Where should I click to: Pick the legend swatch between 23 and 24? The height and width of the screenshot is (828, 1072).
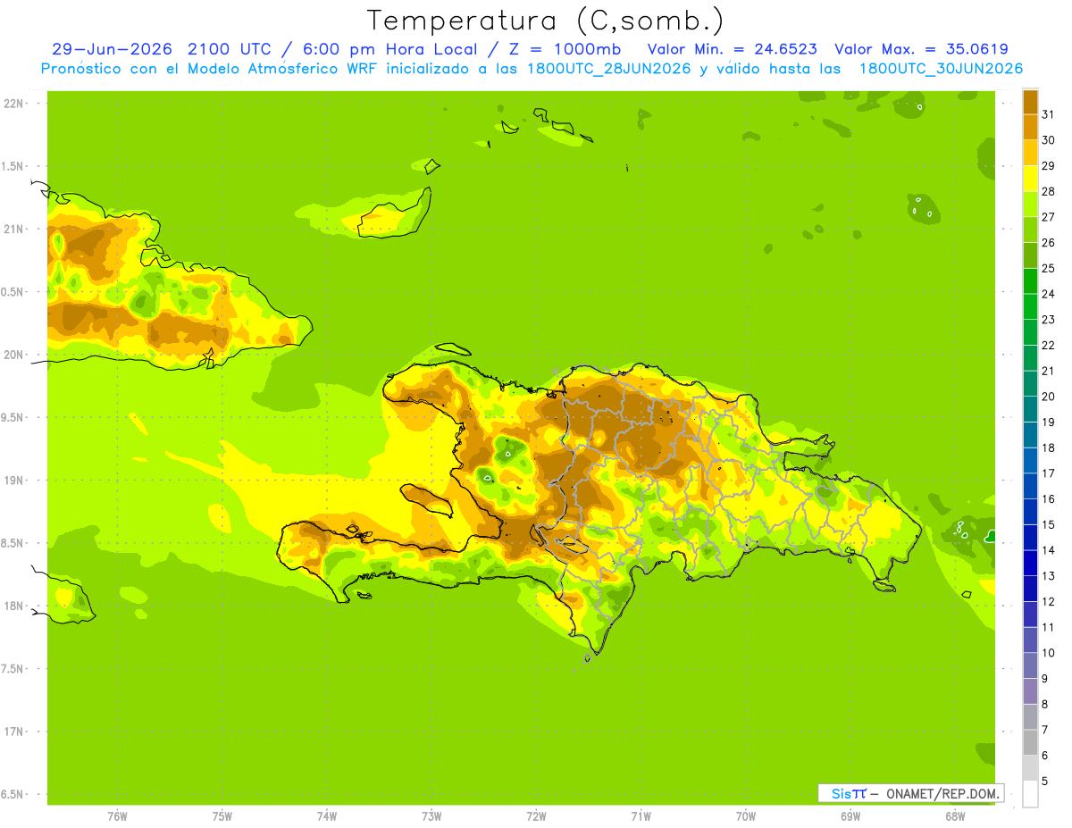1030,306
